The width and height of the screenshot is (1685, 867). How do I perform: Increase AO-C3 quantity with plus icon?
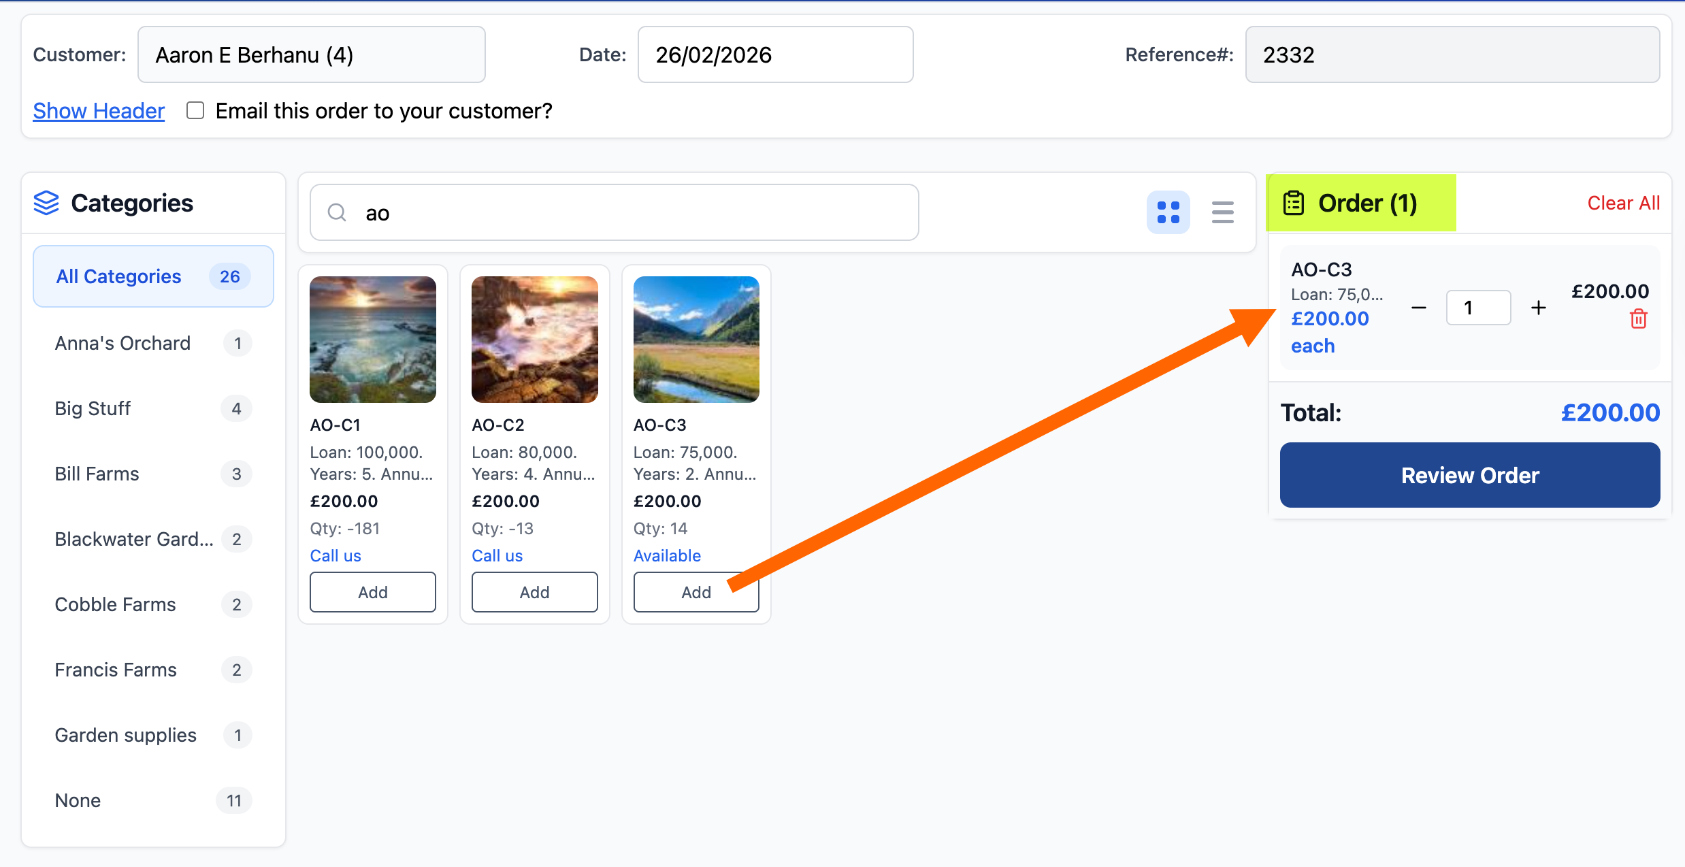point(1538,308)
